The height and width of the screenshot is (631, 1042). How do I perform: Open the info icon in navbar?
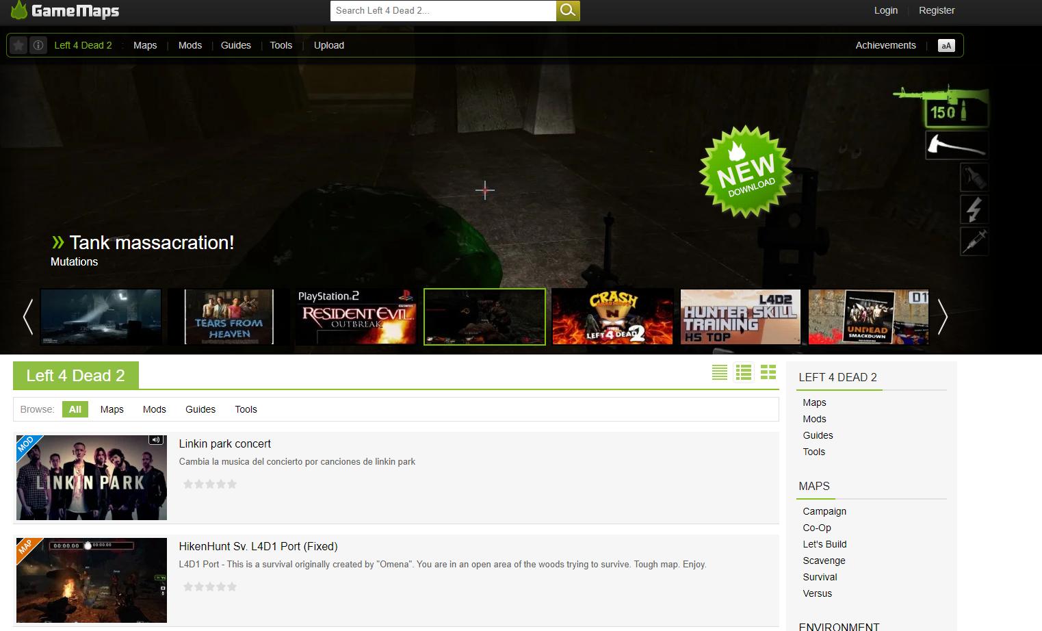pos(38,45)
